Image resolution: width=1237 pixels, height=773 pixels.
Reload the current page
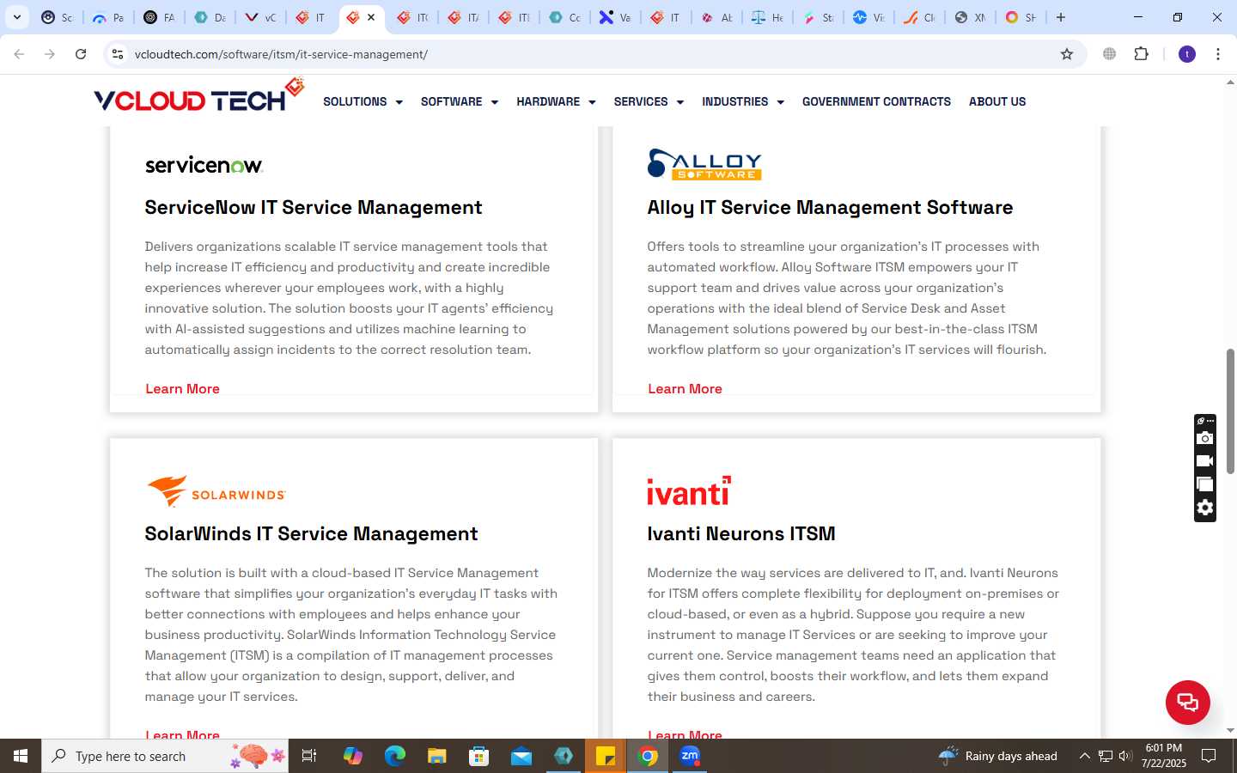pyautogui.click(x=81, y=54)
